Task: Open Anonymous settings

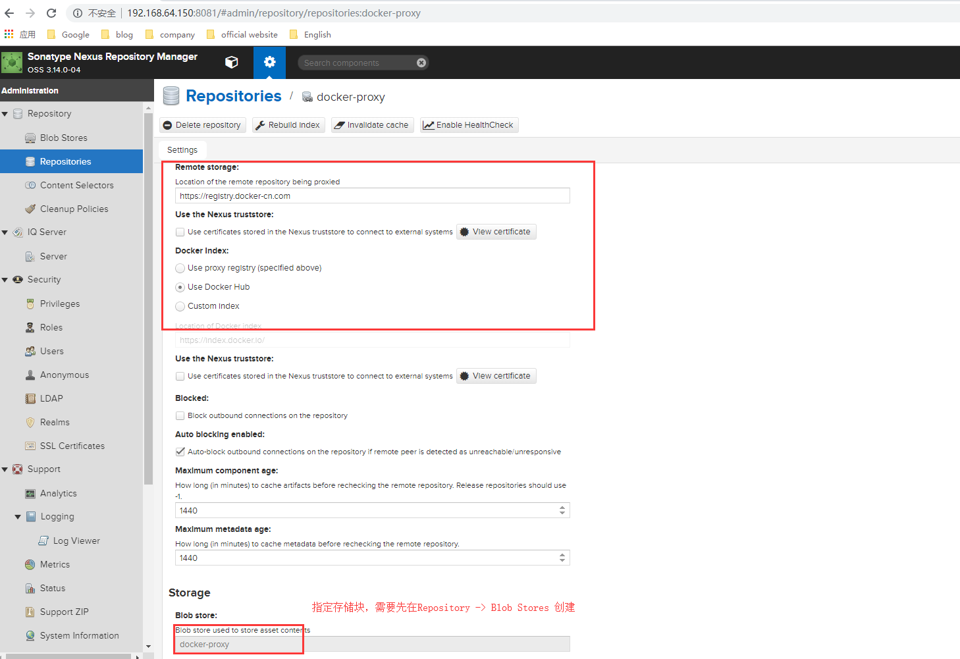Action: pos(65,375)
